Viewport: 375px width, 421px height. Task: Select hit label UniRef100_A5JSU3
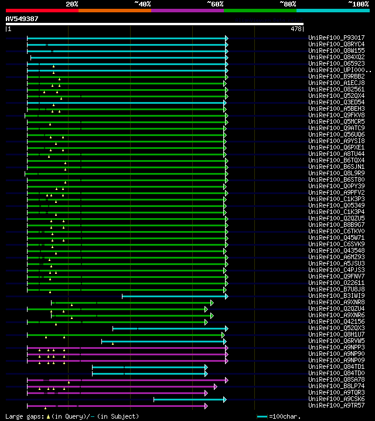click(336, 263)
